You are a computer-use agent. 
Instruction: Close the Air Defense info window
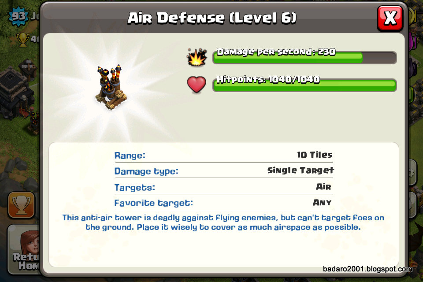coord(390,19)
